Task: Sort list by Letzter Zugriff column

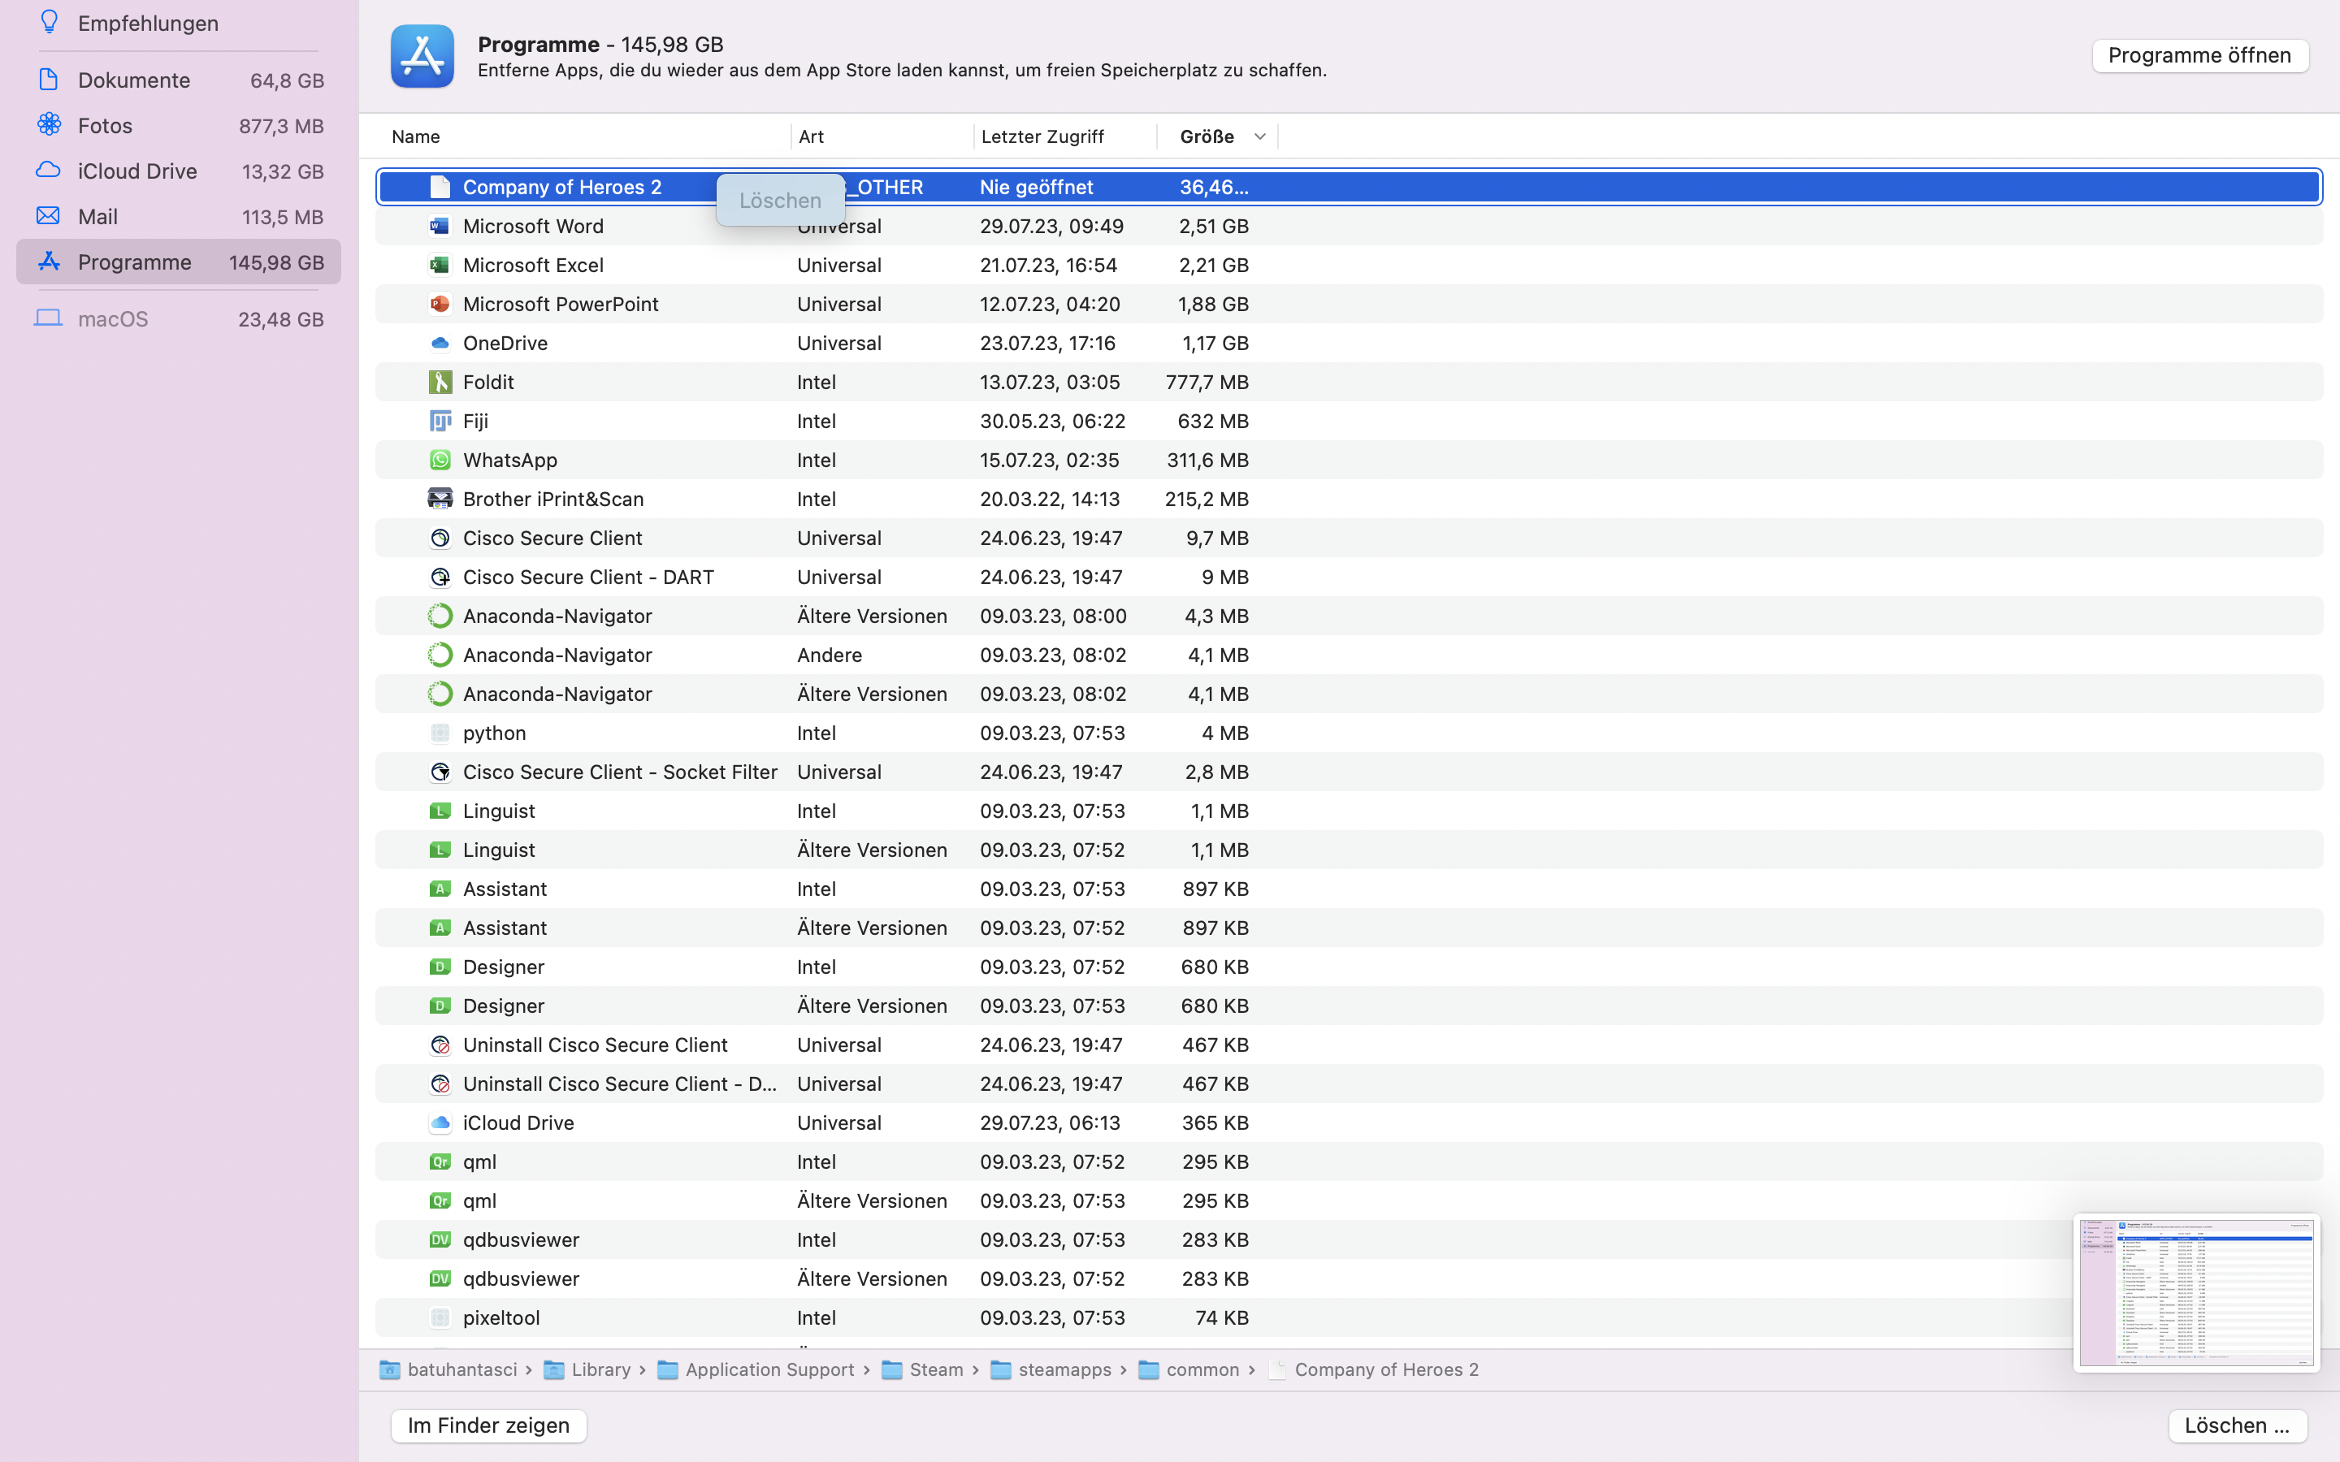Action: [1042, 136]
